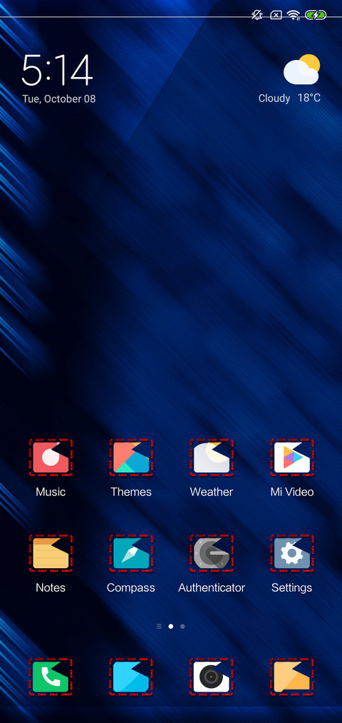Launch the Compass app
The height and width of the screenshot is (723, 342).
point(131,553)
